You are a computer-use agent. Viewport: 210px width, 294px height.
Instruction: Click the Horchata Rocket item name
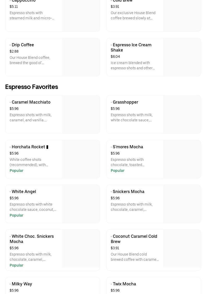click(x=28, y=147)
